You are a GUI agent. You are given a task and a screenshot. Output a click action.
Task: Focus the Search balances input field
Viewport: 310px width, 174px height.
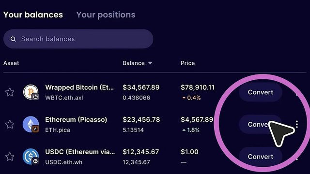pyautogui.click(x=78, y=39)
